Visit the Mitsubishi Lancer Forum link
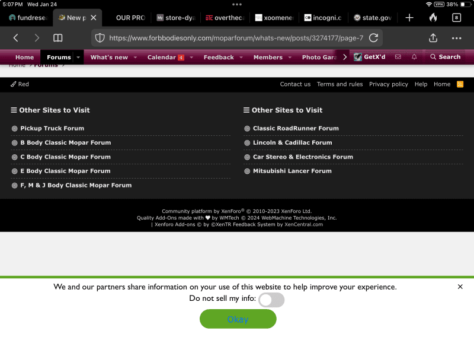Viewport: 474px width, 356px height. click(x=292, y=171)
